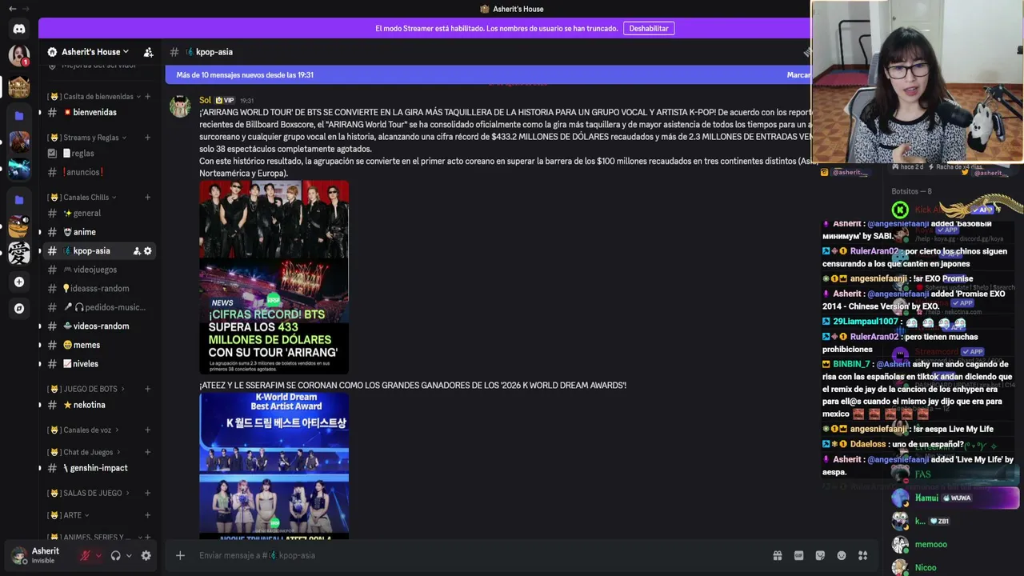This screenshot has height=576, width=1024.
Task: Create channel in JUEGO DE BOTS category
Action: (x=147, y=389)
